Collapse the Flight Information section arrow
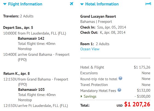Image resolution: width=154 pixels, height=111 pixels. coord(5,4)
